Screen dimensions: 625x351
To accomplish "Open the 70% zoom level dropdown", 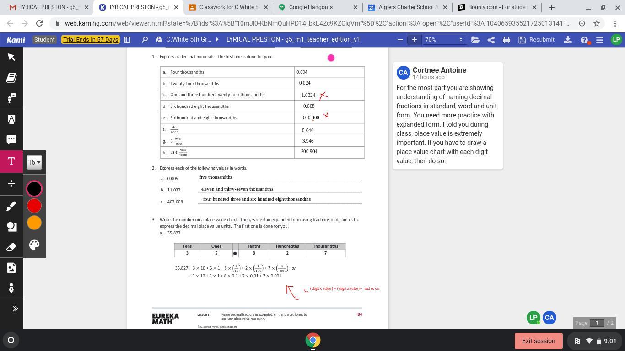I will 444,40.
